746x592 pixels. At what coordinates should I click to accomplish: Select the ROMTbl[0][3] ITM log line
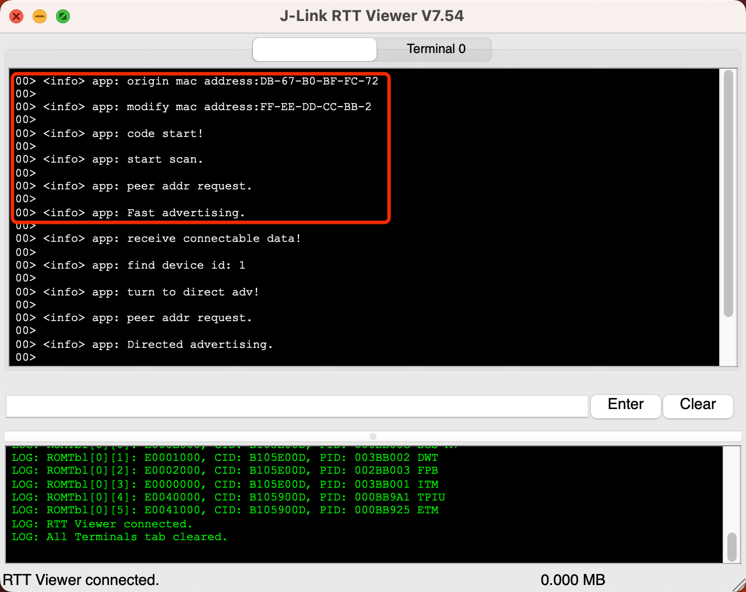click(225, 485)
